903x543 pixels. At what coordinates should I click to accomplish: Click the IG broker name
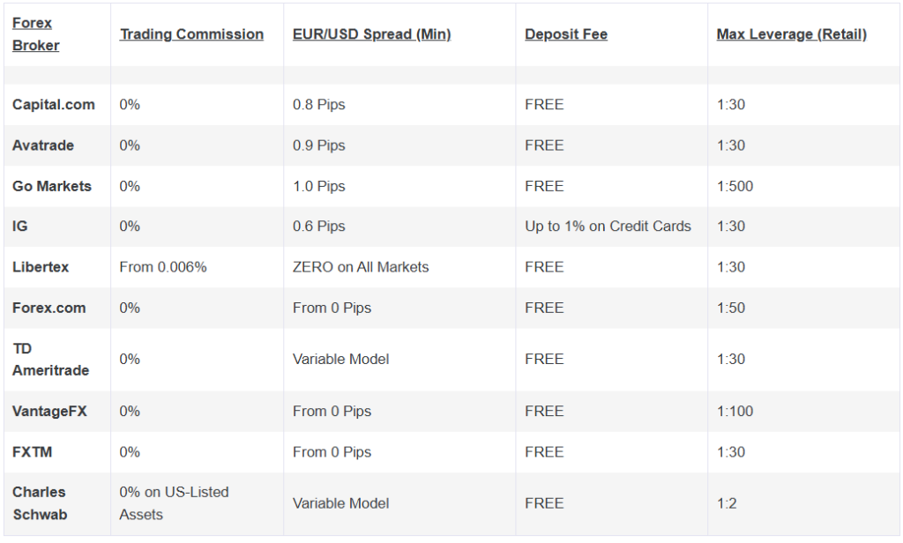click(19, 226)
